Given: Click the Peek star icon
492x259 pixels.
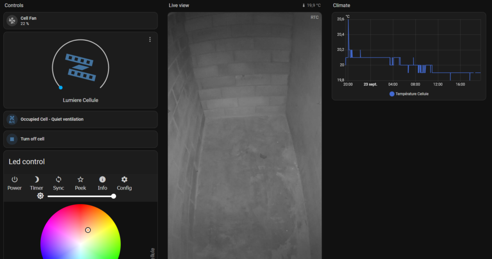Looking at the screenshot, I should point(80,179).
